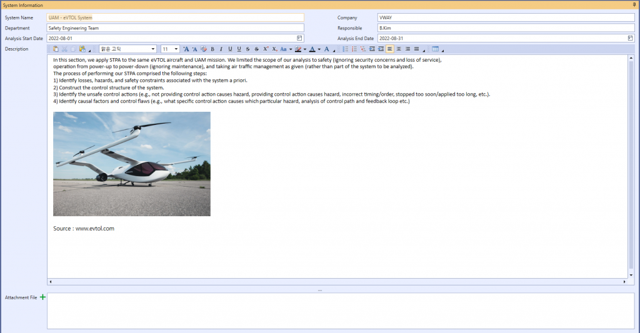Insert a table using table icon
Viewport: 640px width, 333px height.
point(435,49)
